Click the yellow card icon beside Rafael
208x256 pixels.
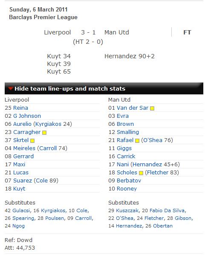coord(137,141)
